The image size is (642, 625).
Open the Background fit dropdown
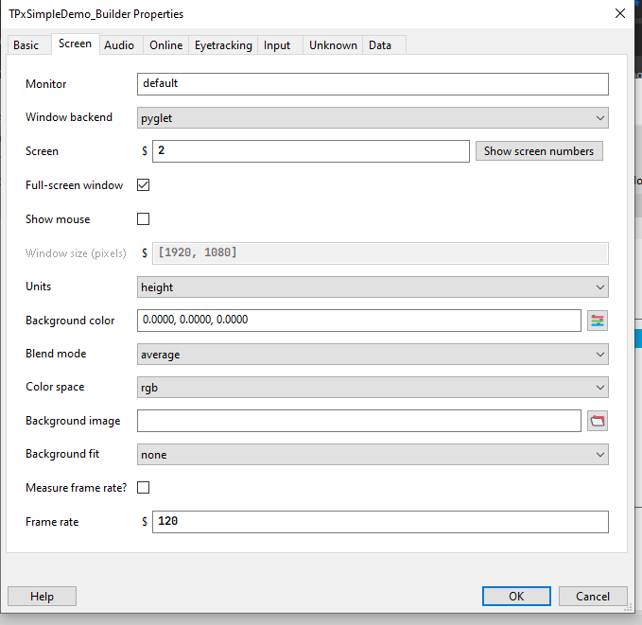[373, 455]
